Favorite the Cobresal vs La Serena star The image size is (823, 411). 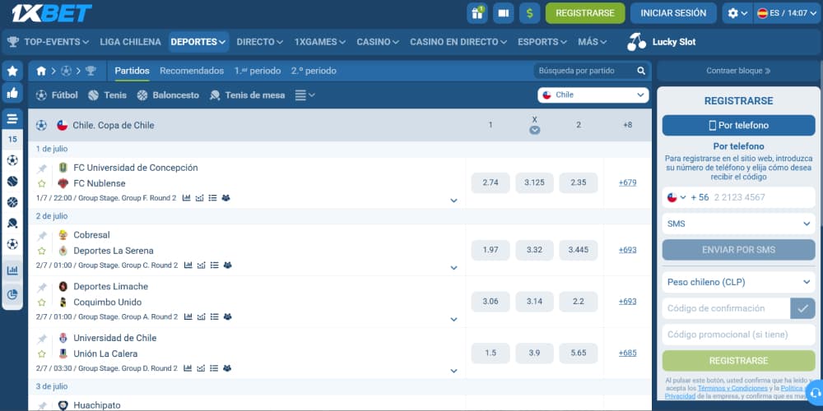(x=42, y=251)
